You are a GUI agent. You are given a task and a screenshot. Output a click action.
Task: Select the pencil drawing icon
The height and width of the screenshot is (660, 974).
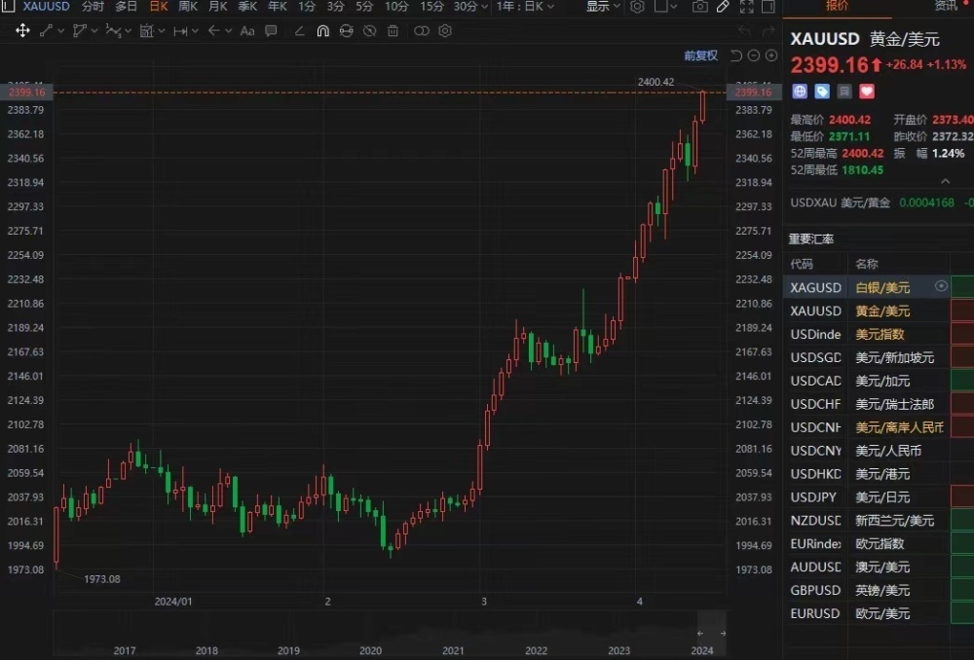pyautogui.click(x=722, y=6)
